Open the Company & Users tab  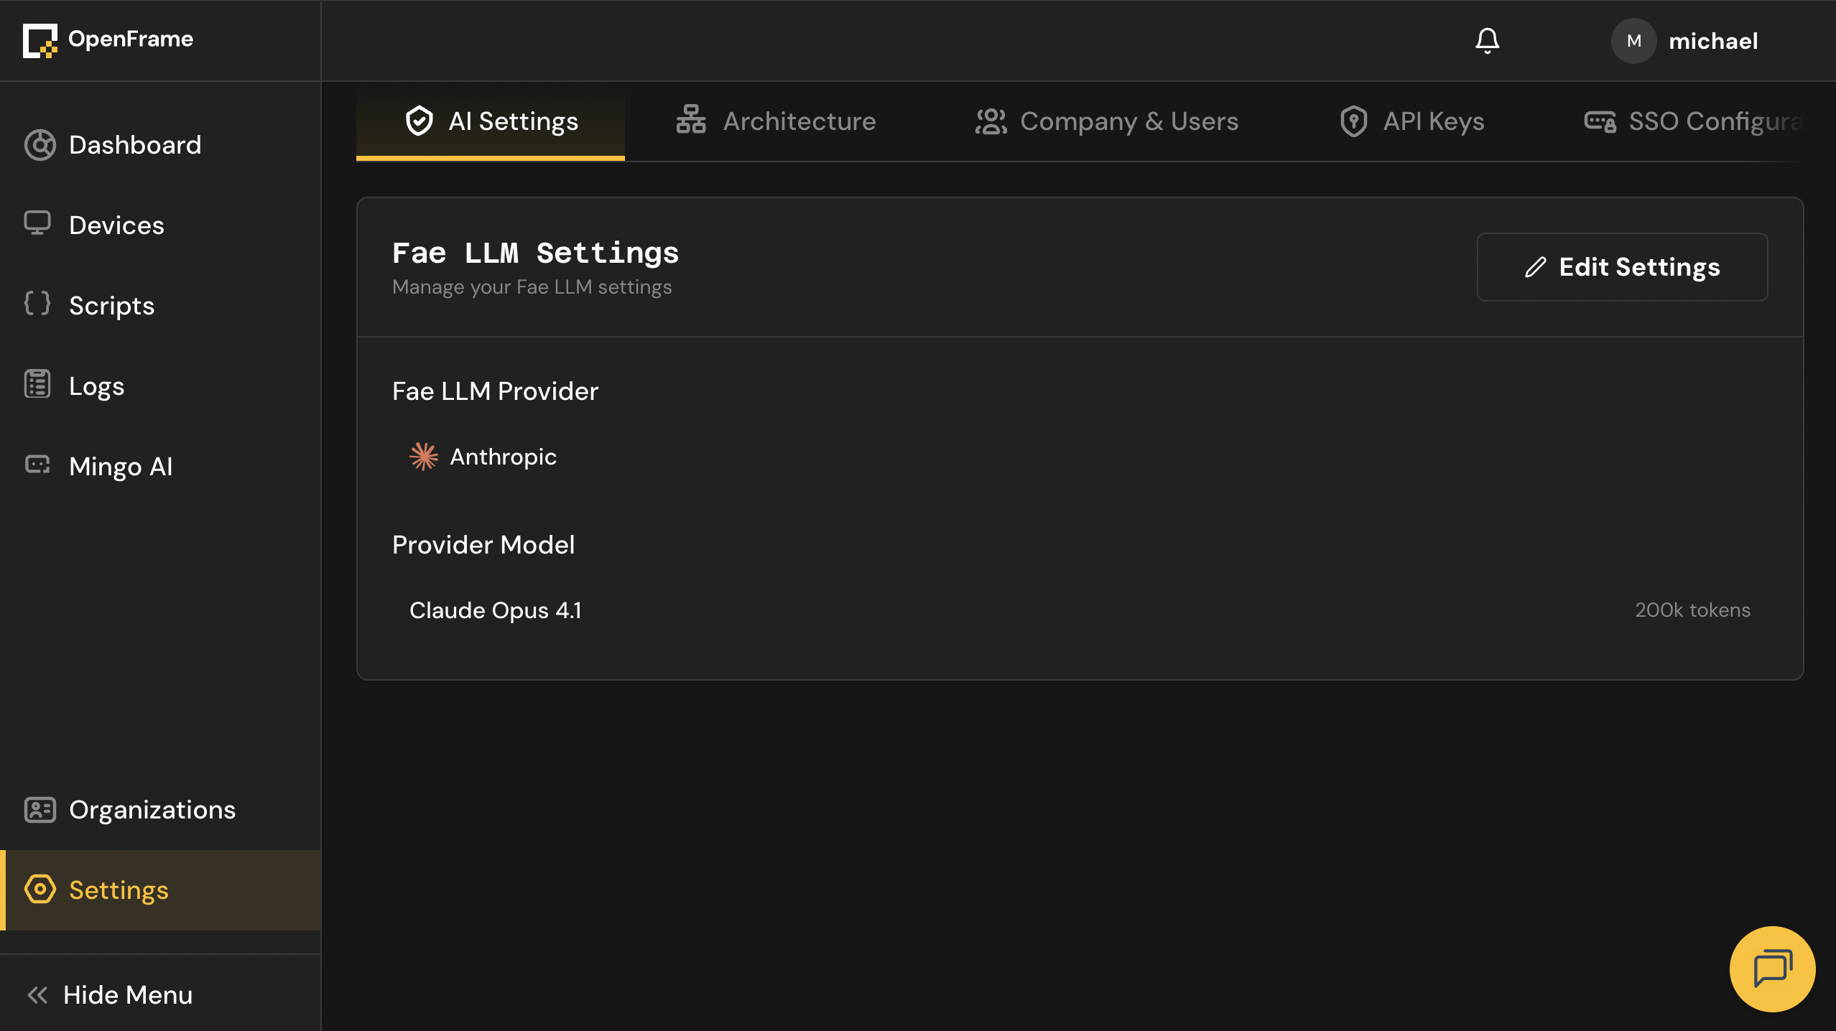(1107, 121)
